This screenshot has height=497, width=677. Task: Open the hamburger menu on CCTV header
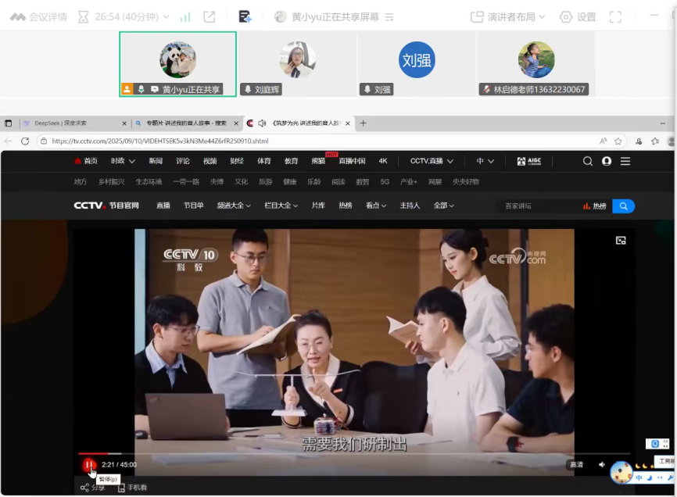(x=625, y=161)
